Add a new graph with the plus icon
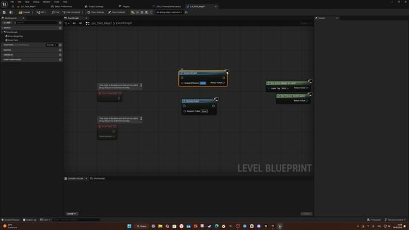This screenshot has height=230, width=409. click(x=60, y=28)
